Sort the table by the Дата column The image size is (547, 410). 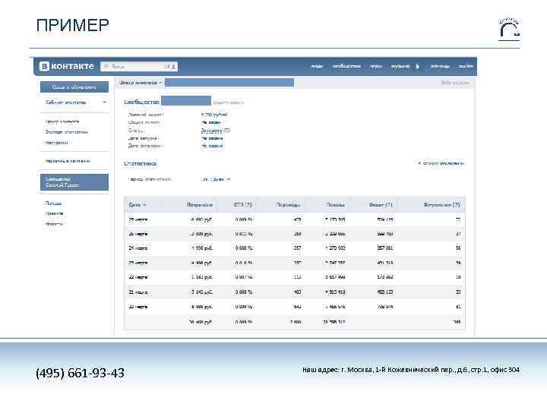click(x=137, y=205)
